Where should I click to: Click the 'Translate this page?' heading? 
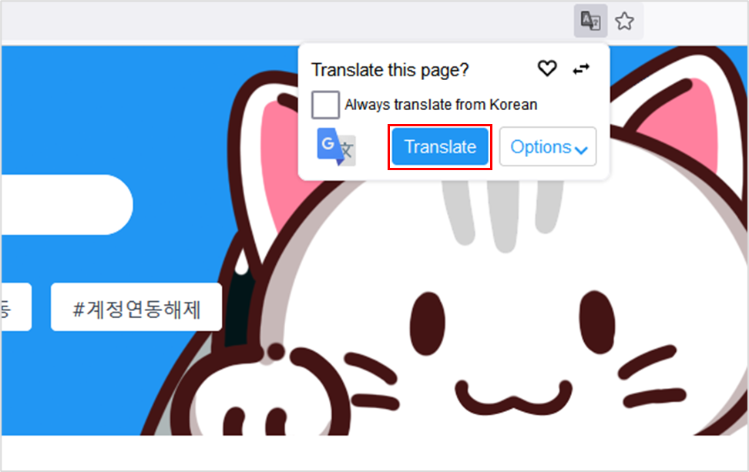coord(389,70)
